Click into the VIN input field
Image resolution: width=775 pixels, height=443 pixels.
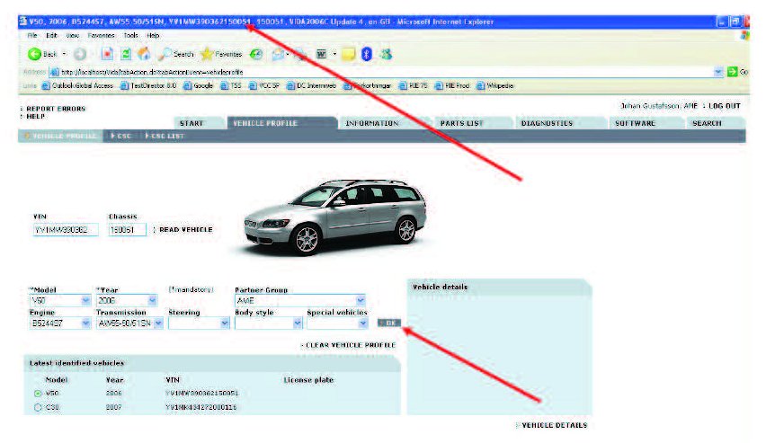[x=61, y=230]
